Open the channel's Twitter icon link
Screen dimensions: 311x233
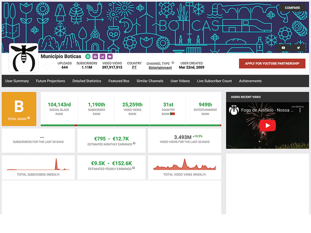(298, 48)
